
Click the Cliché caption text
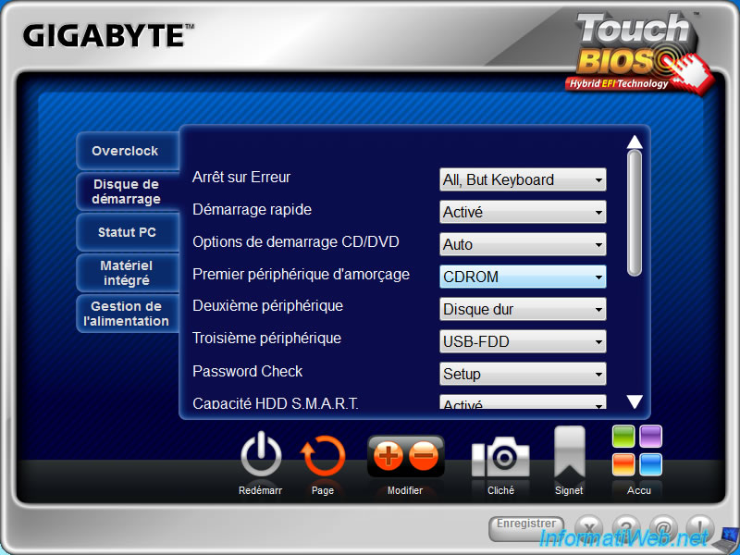click(x=500, y=491)
